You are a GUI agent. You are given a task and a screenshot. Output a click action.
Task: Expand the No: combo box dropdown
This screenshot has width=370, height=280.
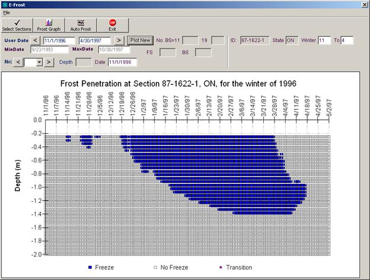[39, 62]
